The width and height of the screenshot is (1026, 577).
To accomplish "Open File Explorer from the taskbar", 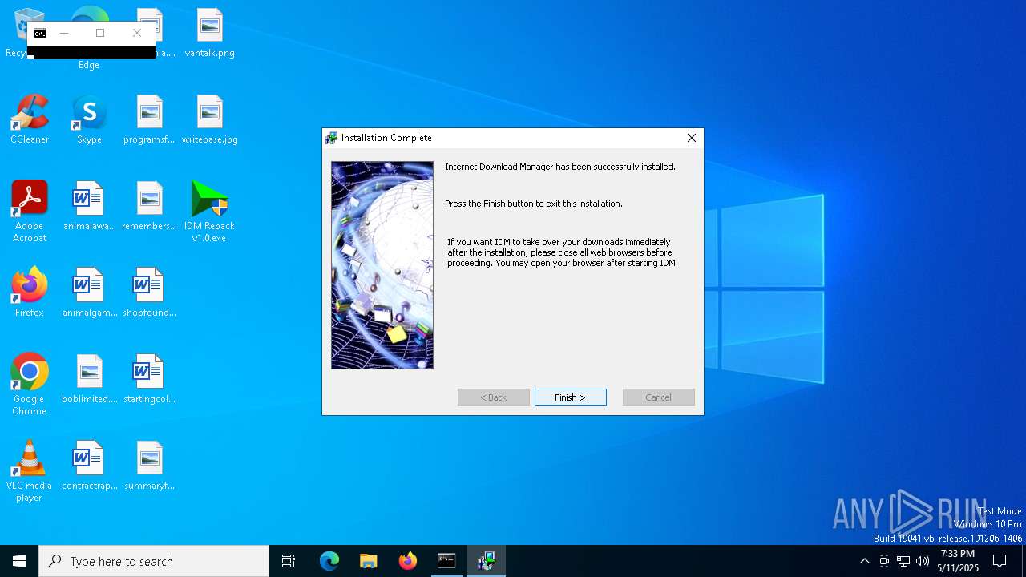I will (x=368, y=561).
